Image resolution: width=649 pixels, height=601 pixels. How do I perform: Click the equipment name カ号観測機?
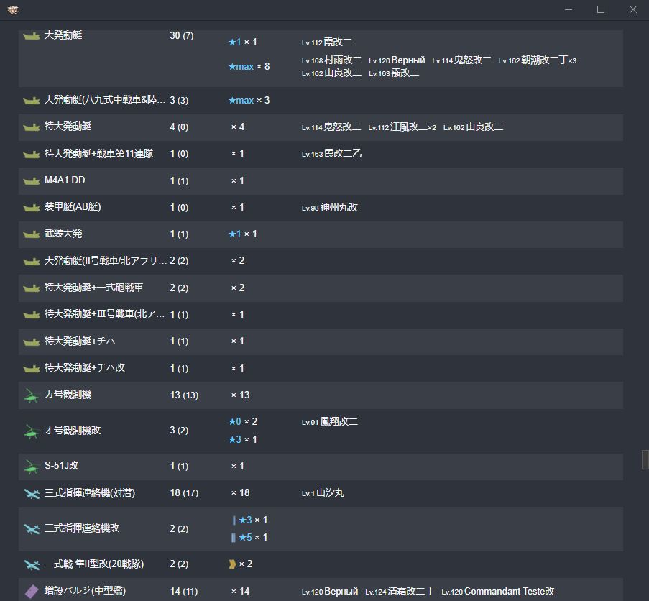(x=68, y=395)
